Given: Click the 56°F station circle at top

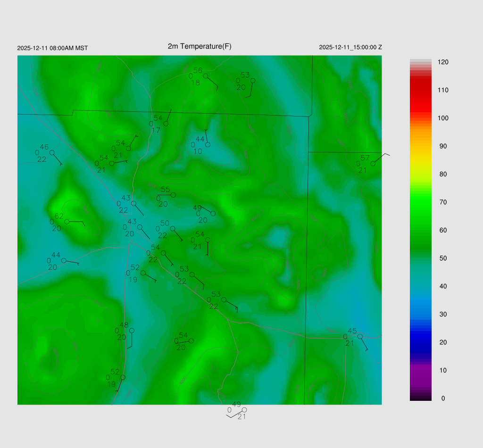Looking at the screenshot, I should click(x=206, y=75).
